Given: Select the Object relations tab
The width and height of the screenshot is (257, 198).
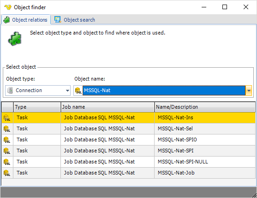Looking at the screenshot, I should tap(26, 20).
